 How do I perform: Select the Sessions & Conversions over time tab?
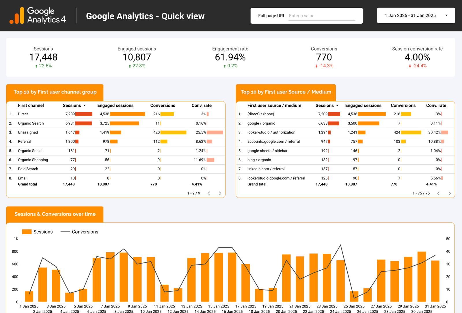tap(55, 214)
